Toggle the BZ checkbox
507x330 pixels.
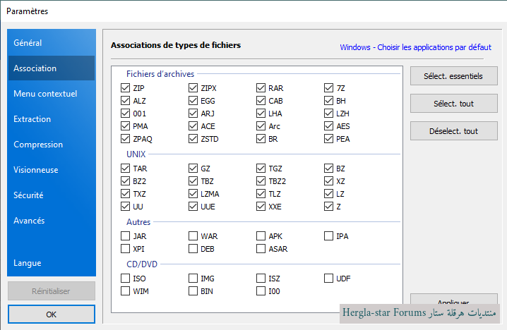(328, 169)
